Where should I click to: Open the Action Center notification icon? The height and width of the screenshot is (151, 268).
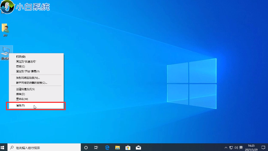263,147
